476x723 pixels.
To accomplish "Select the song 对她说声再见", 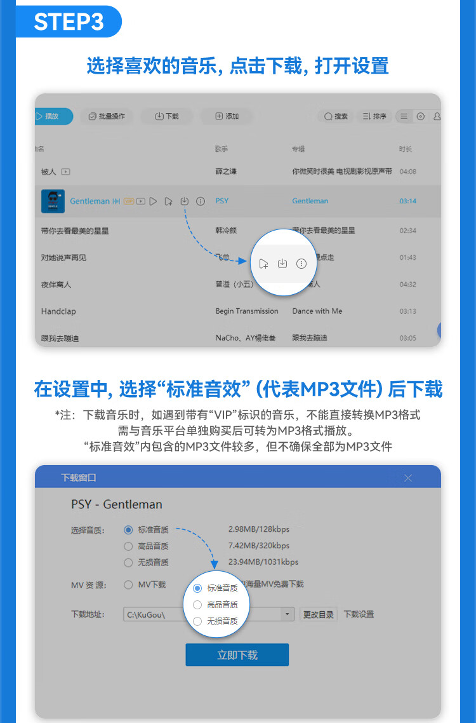I will pos(63,257).
